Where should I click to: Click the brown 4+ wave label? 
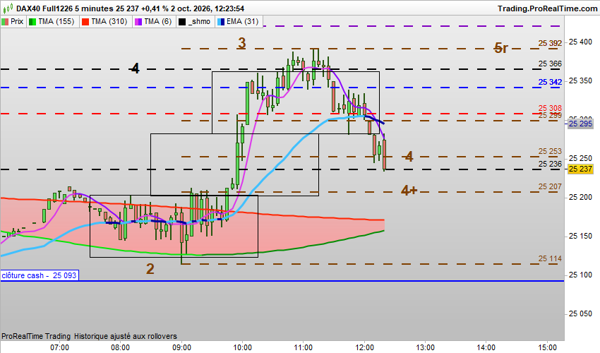click(409, 190)
